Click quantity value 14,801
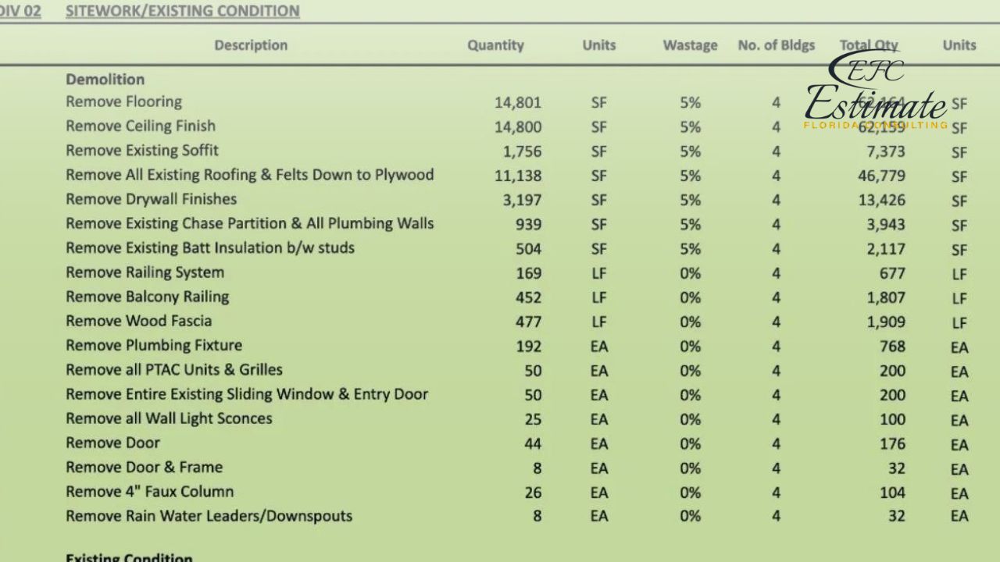 coord(518,102)
